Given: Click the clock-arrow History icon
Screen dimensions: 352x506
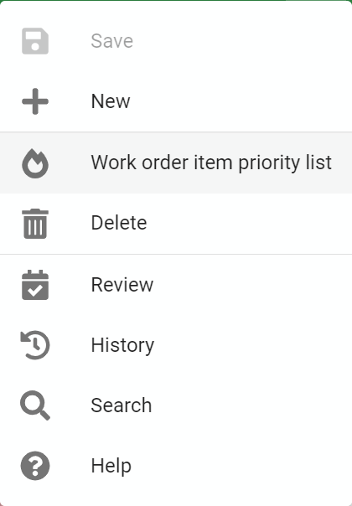Looking at the screenshot, I should (35, 345).
